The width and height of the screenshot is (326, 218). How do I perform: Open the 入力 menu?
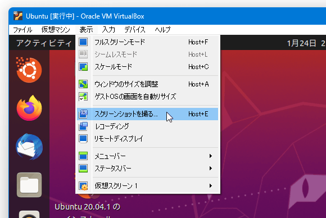point(108,30)
